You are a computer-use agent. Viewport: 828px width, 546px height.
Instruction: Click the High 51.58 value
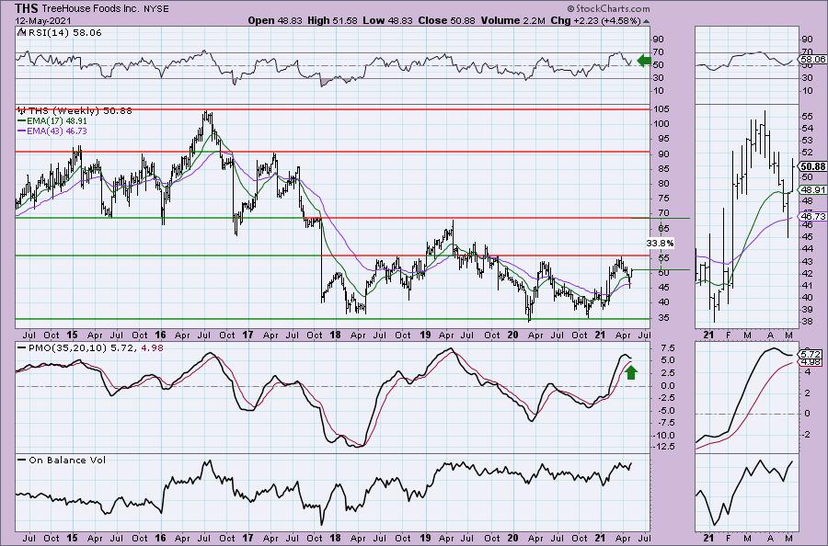(332, 21)
